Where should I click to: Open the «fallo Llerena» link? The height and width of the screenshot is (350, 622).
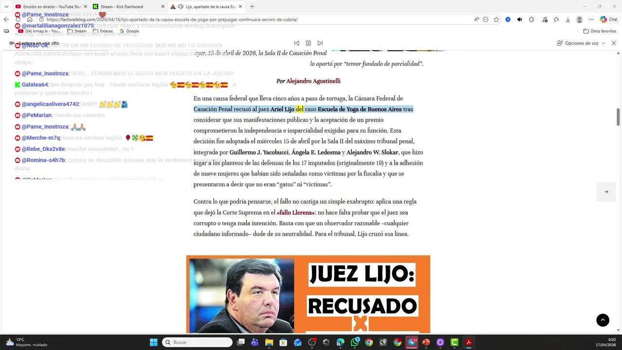pyautogui.click(x=296, y=212)
